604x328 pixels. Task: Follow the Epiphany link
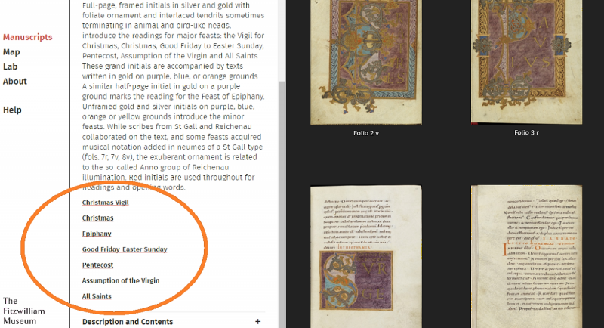click(97, 234)
